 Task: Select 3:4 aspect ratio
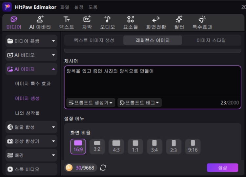[x=154, y=147]
